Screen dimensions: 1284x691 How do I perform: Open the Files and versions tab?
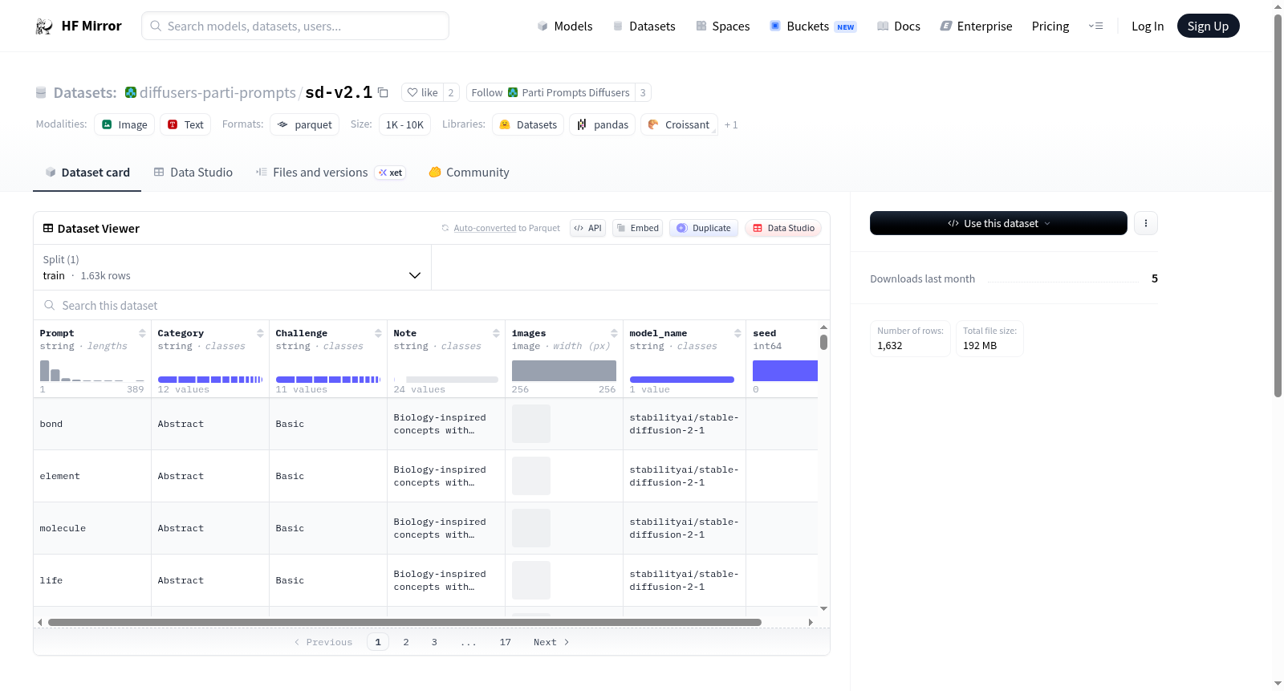coord(331,173)
